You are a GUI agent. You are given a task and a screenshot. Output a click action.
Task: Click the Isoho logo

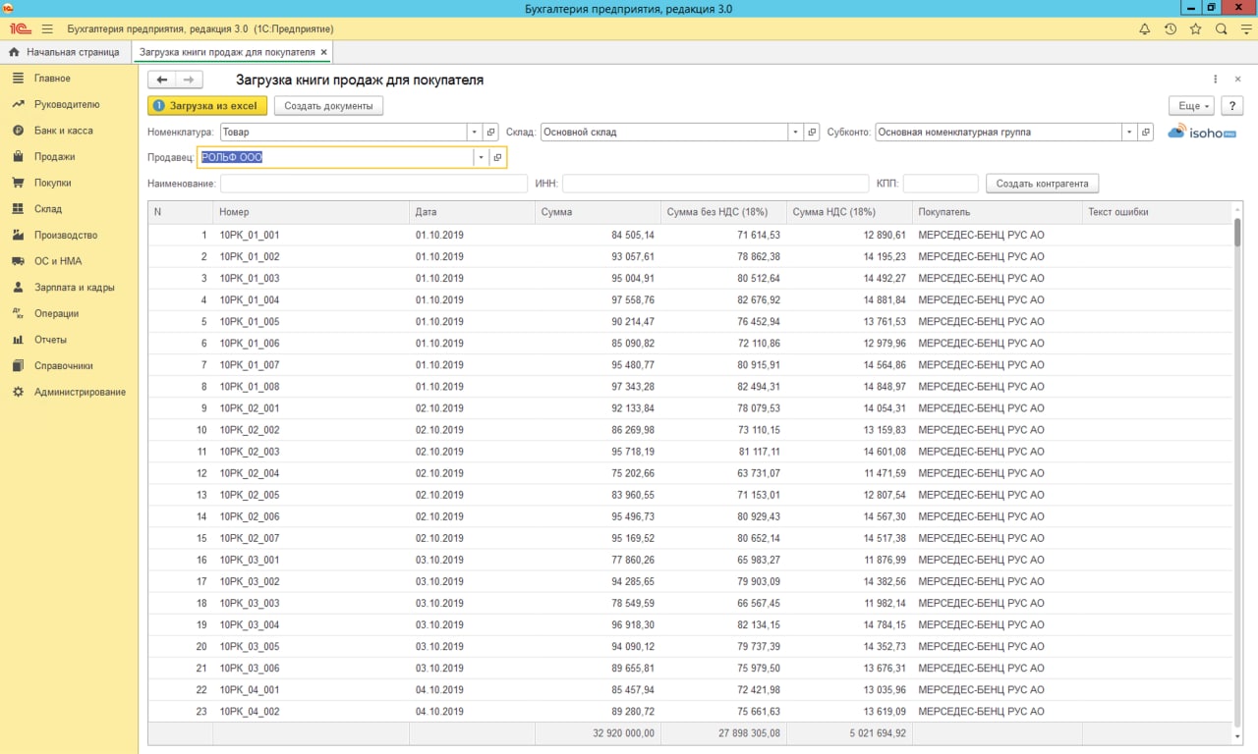point(1202,133)
